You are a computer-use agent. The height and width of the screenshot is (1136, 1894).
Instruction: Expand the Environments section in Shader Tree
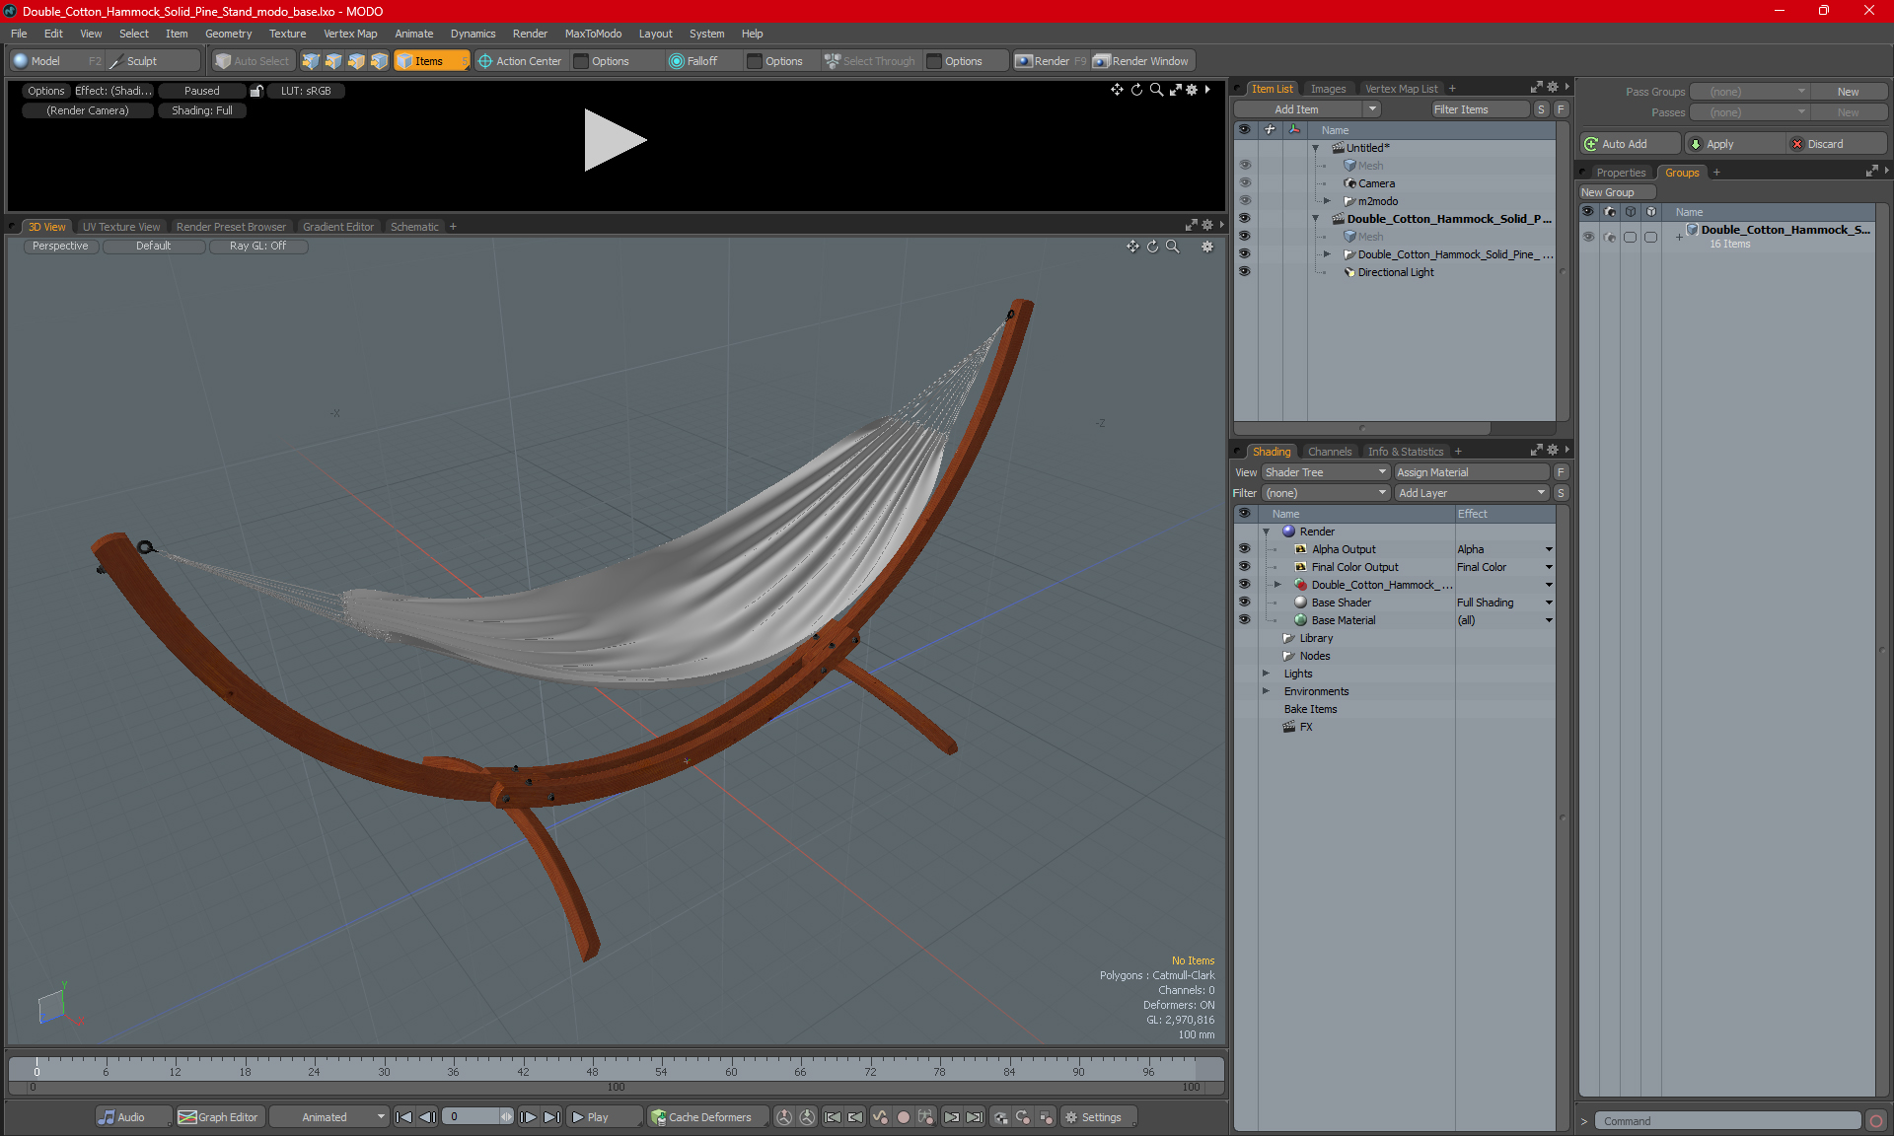1267,691
